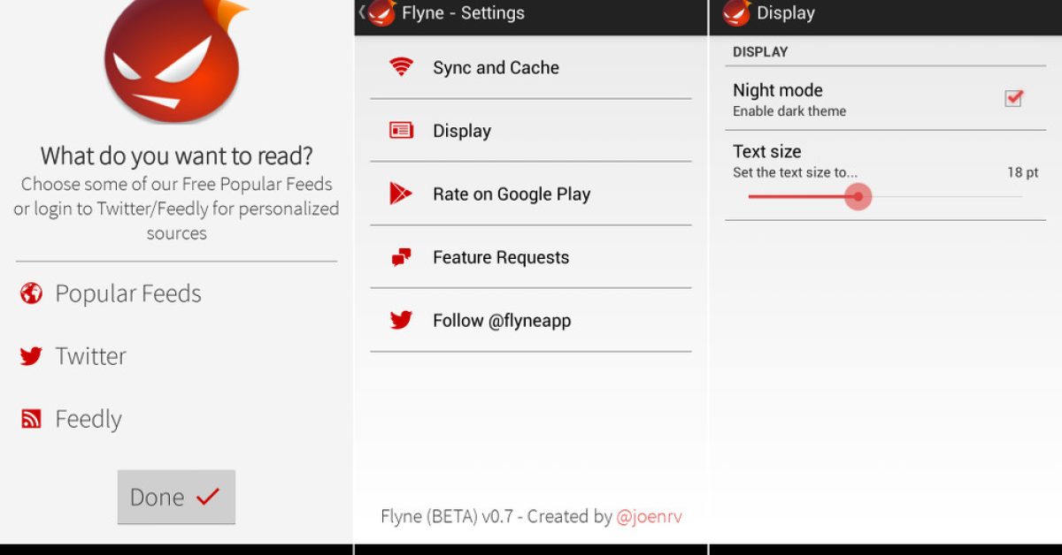Click the Popular Feeds globe icon
Screen dimensions: 1062x555
point(31,293)
